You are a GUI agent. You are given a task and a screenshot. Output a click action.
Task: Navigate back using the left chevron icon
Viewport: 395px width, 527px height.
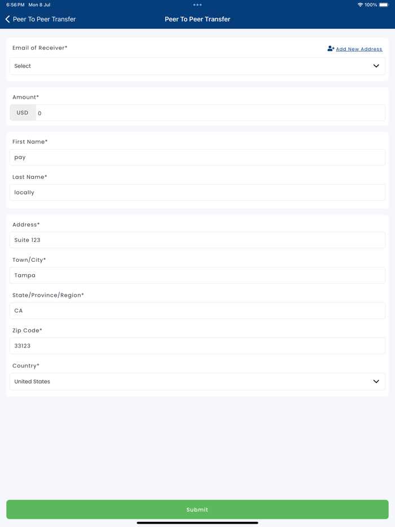point(7,19)
